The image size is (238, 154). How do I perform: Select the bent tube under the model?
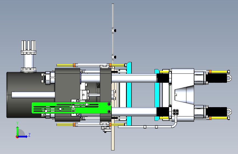coord(148,127)
